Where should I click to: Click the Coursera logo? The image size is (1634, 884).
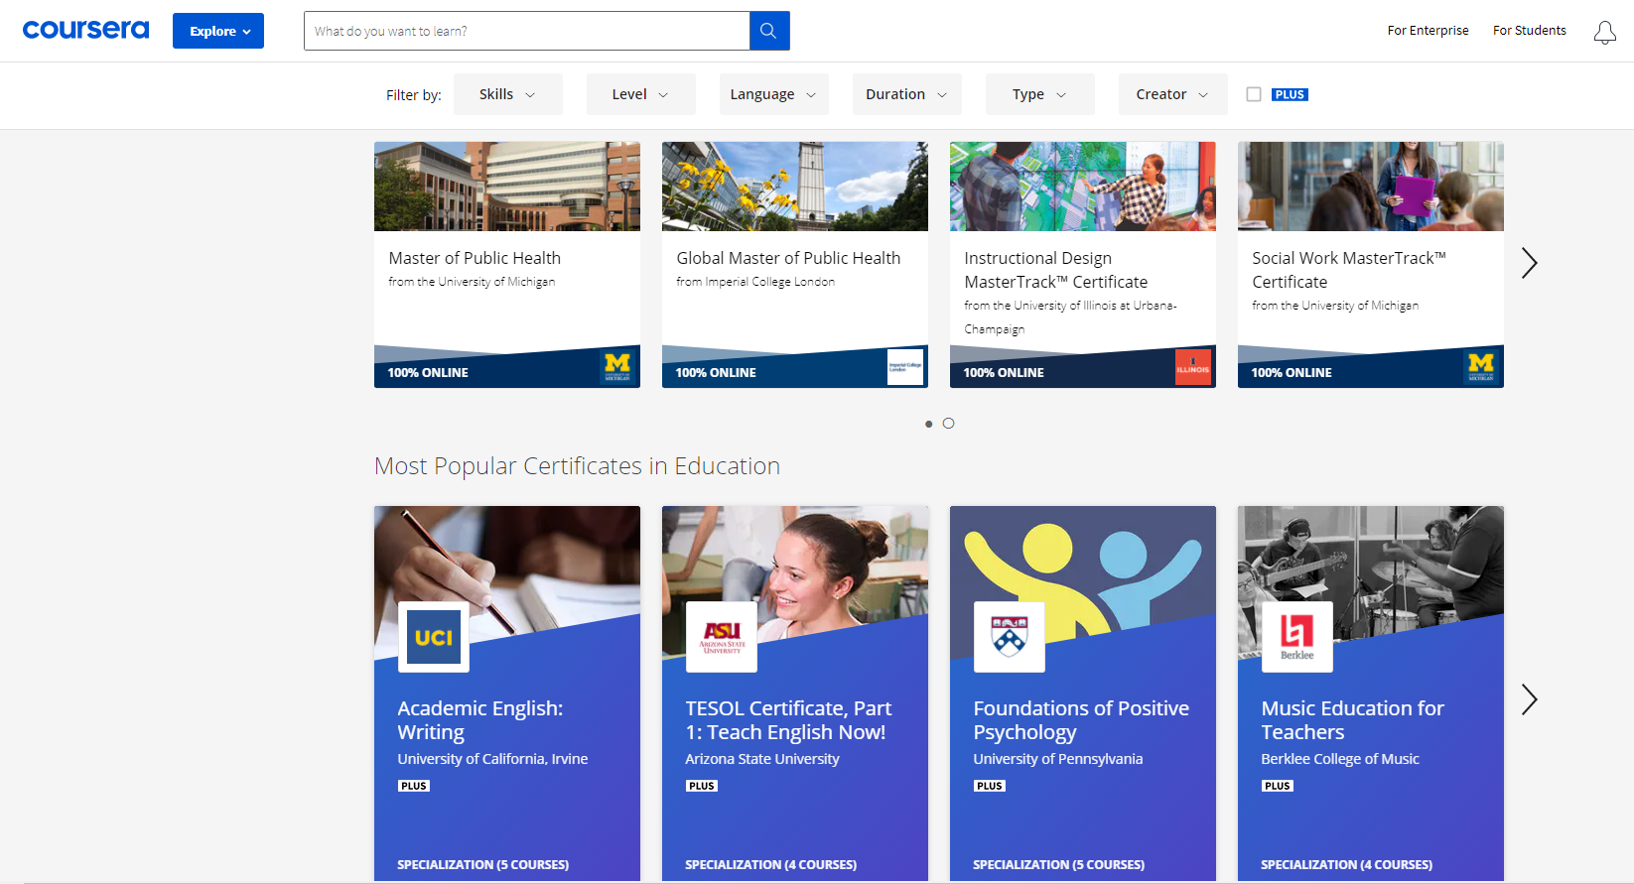85,30
